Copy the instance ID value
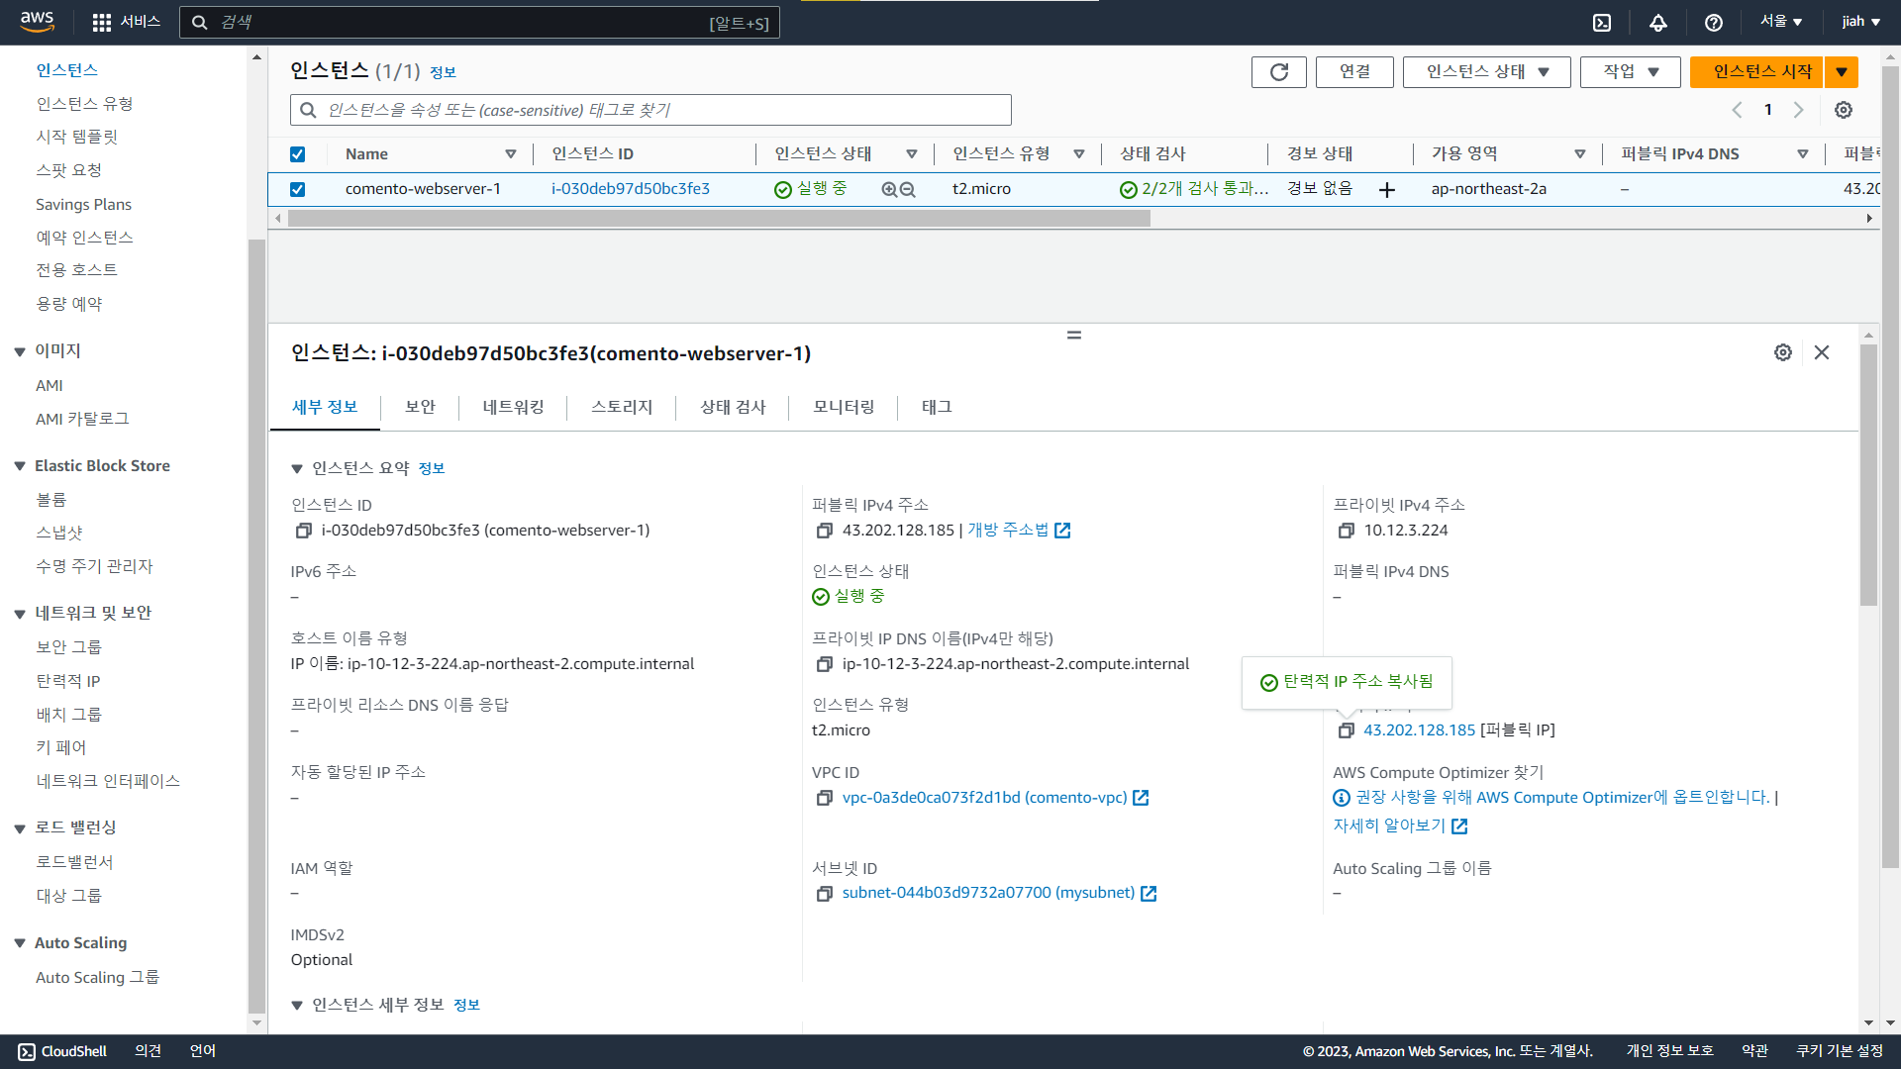 304,532
